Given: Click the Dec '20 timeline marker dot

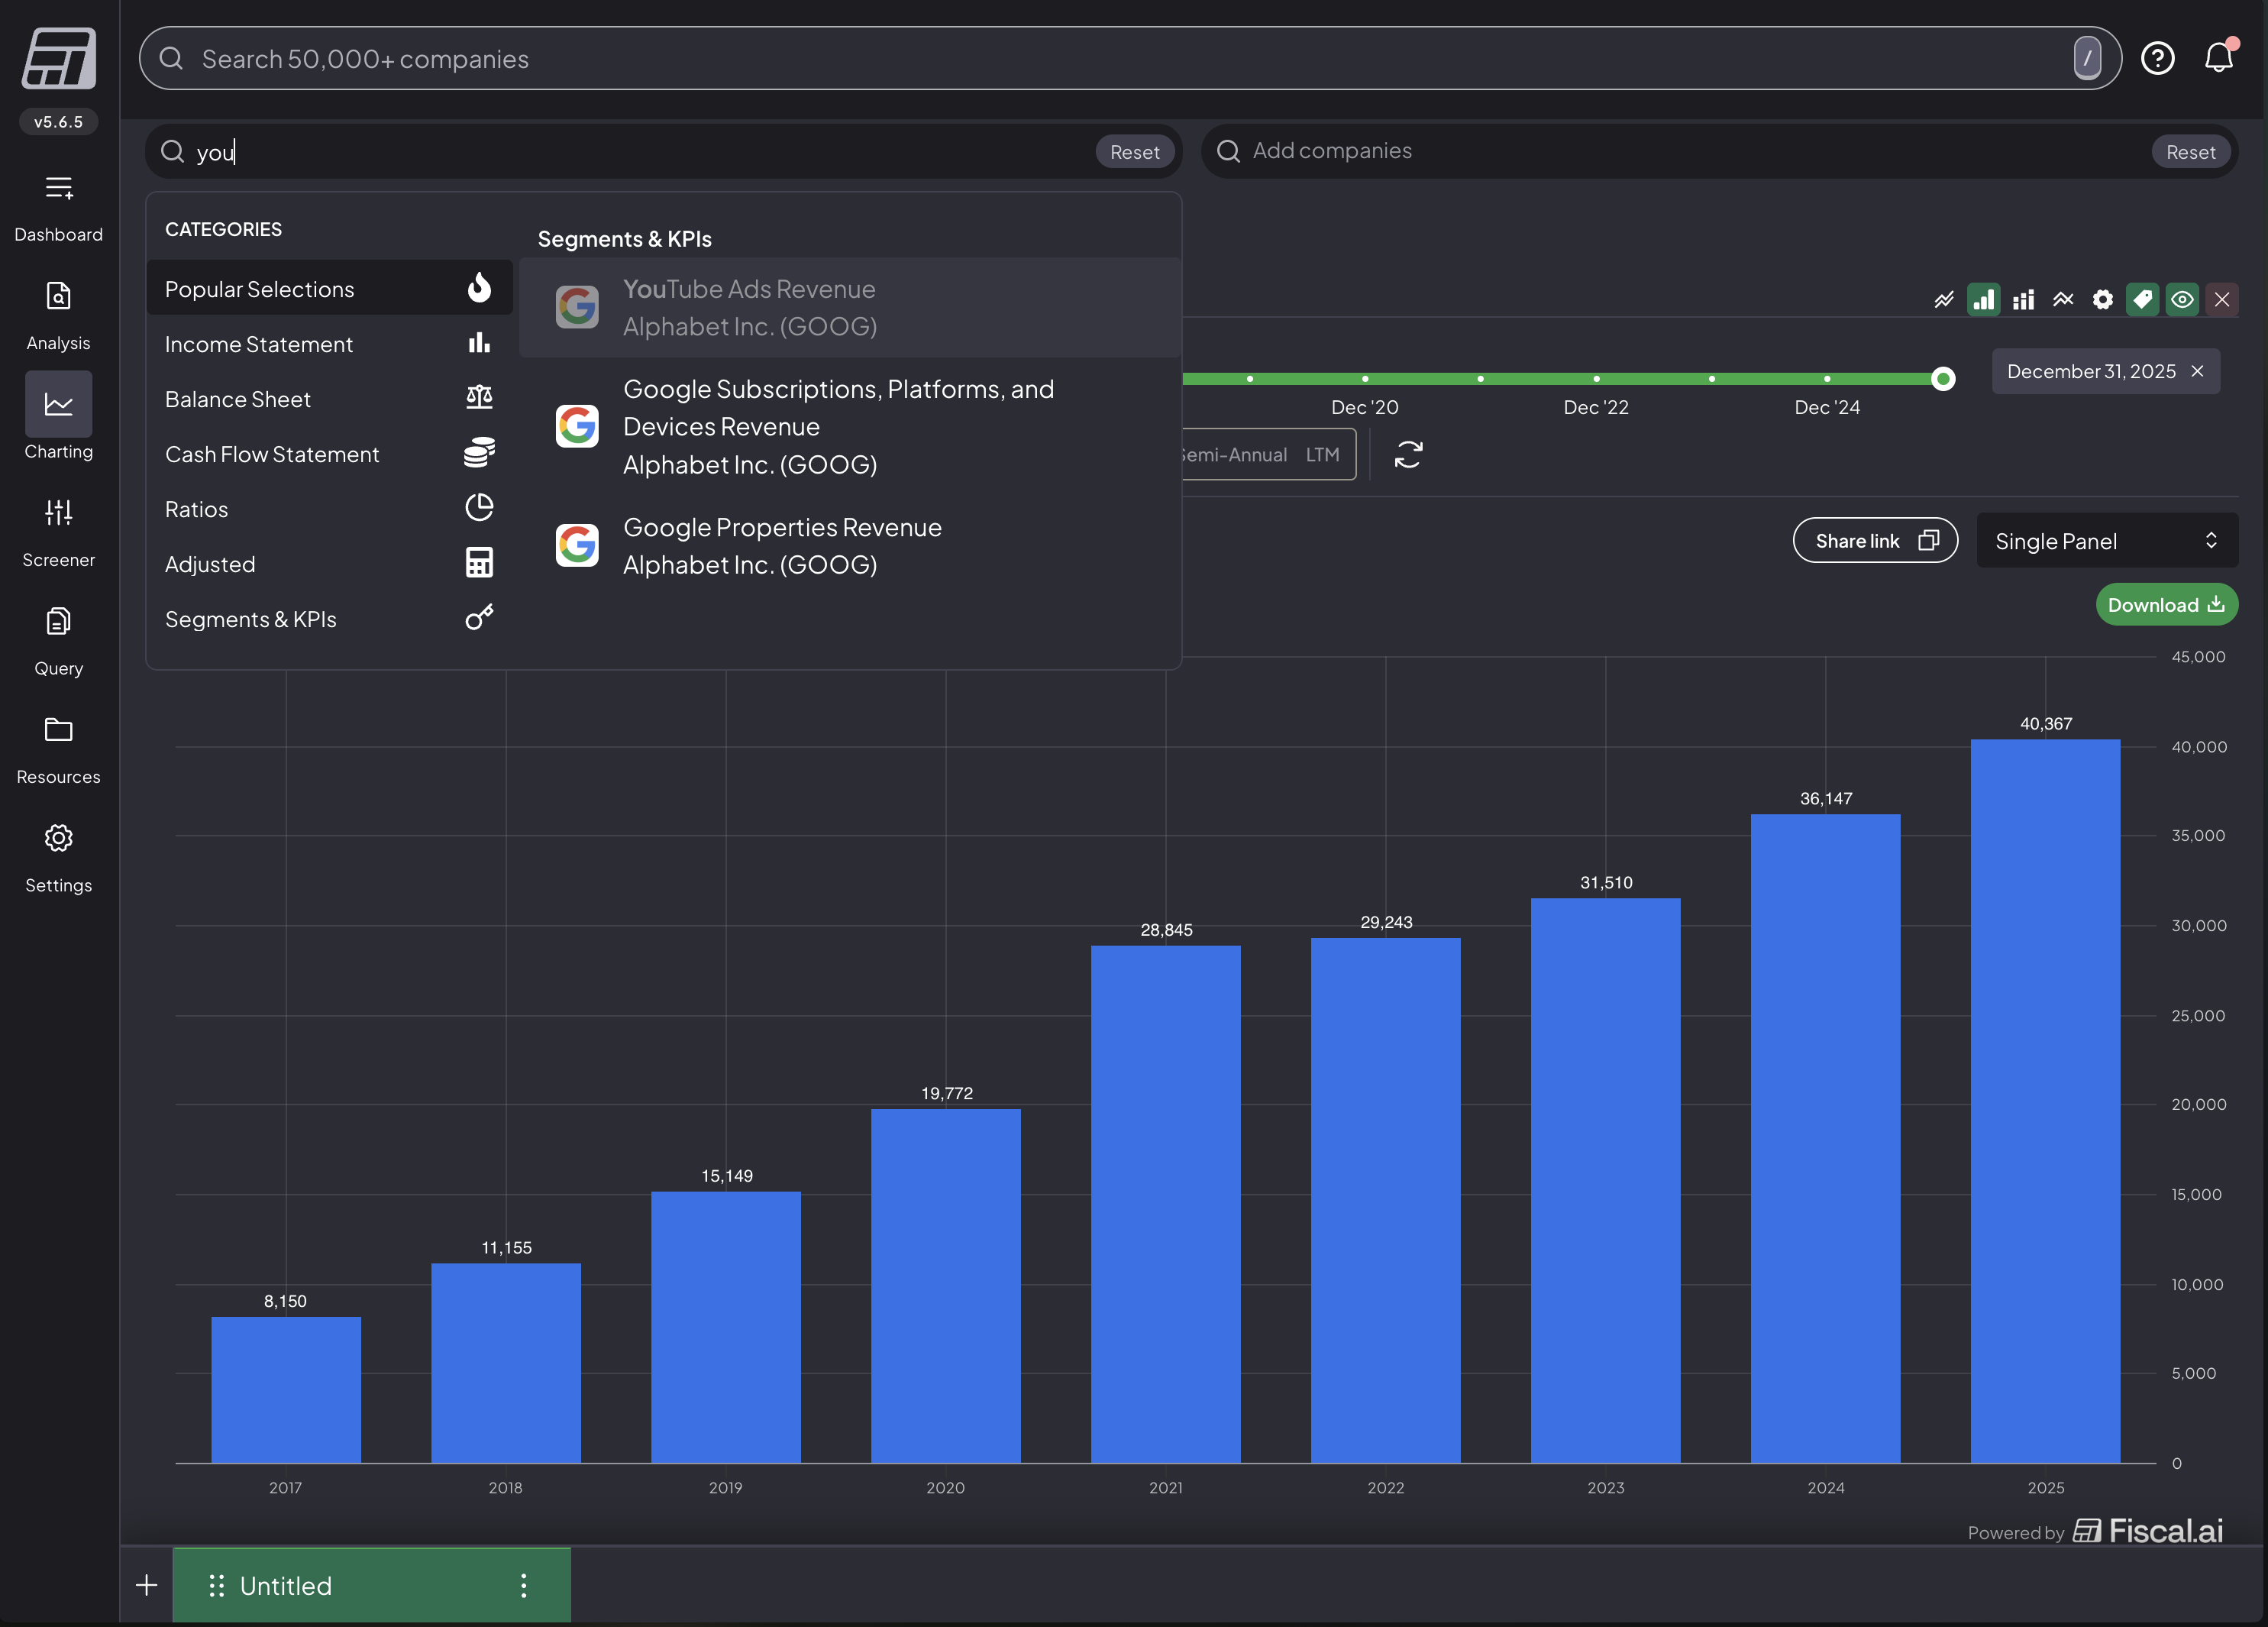Looking at the screenshot, I should (x=1364, y=379).
